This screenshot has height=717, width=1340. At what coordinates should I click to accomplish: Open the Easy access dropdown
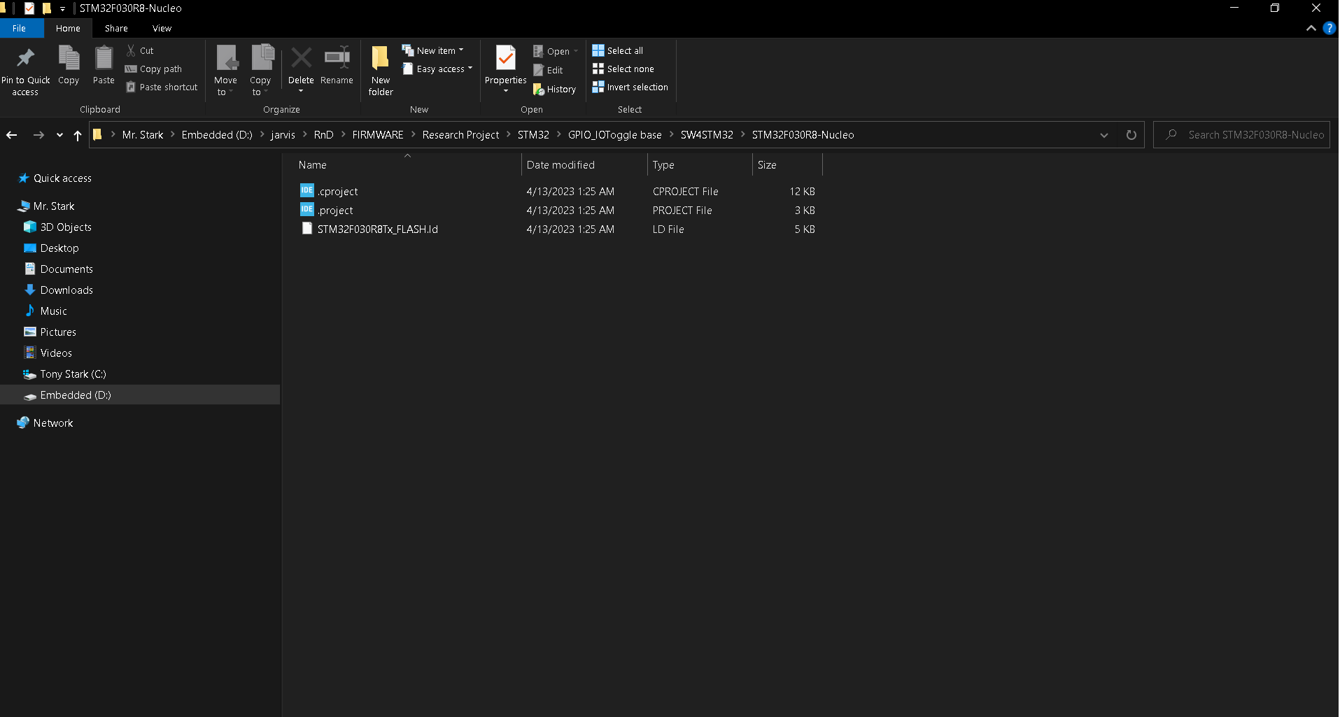(x=438, y=69)
